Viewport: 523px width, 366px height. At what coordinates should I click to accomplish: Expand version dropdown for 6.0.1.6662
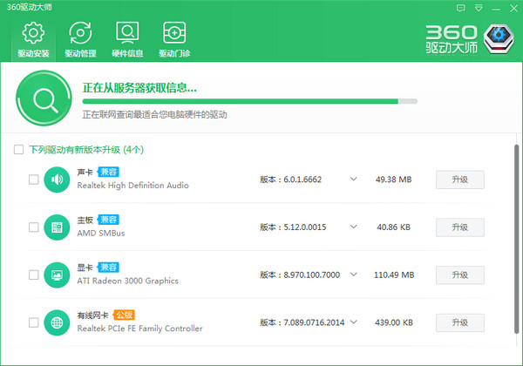(x=353, y=180)
